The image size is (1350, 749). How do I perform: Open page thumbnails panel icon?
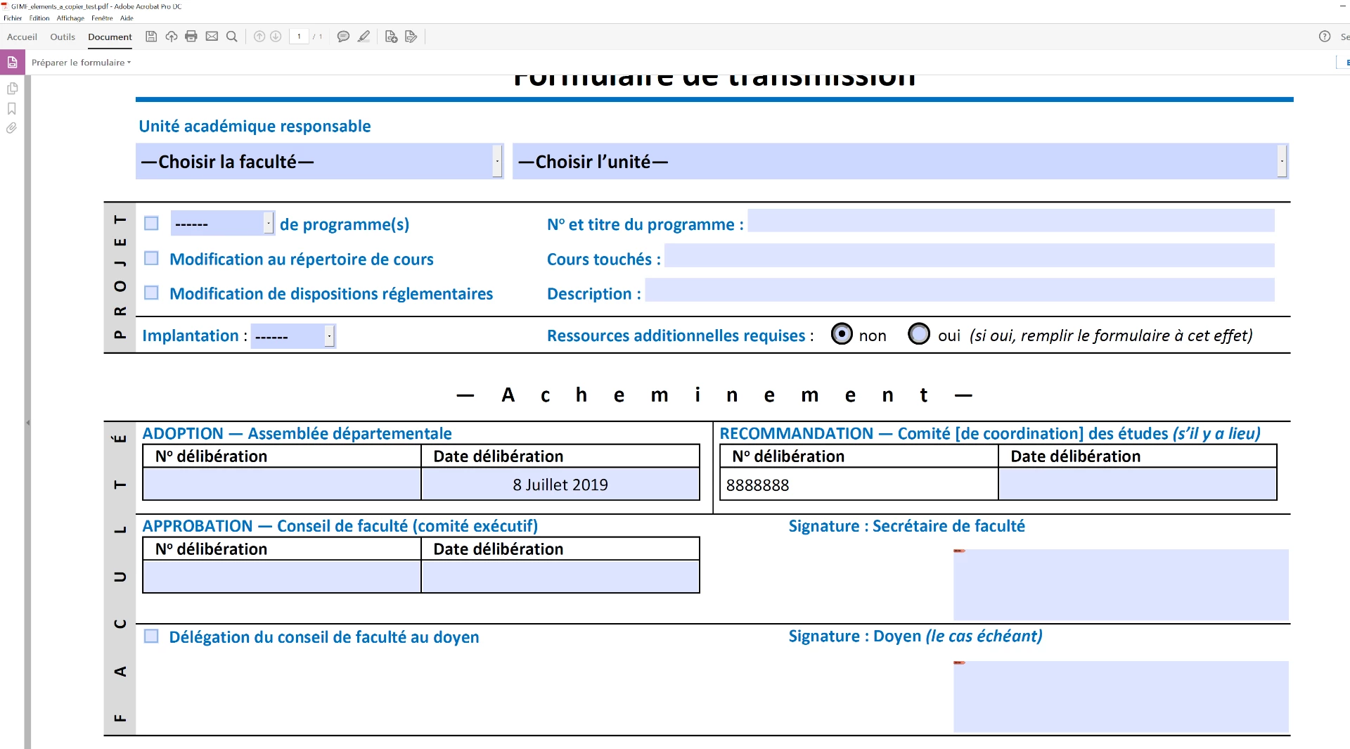pos(12,89)
